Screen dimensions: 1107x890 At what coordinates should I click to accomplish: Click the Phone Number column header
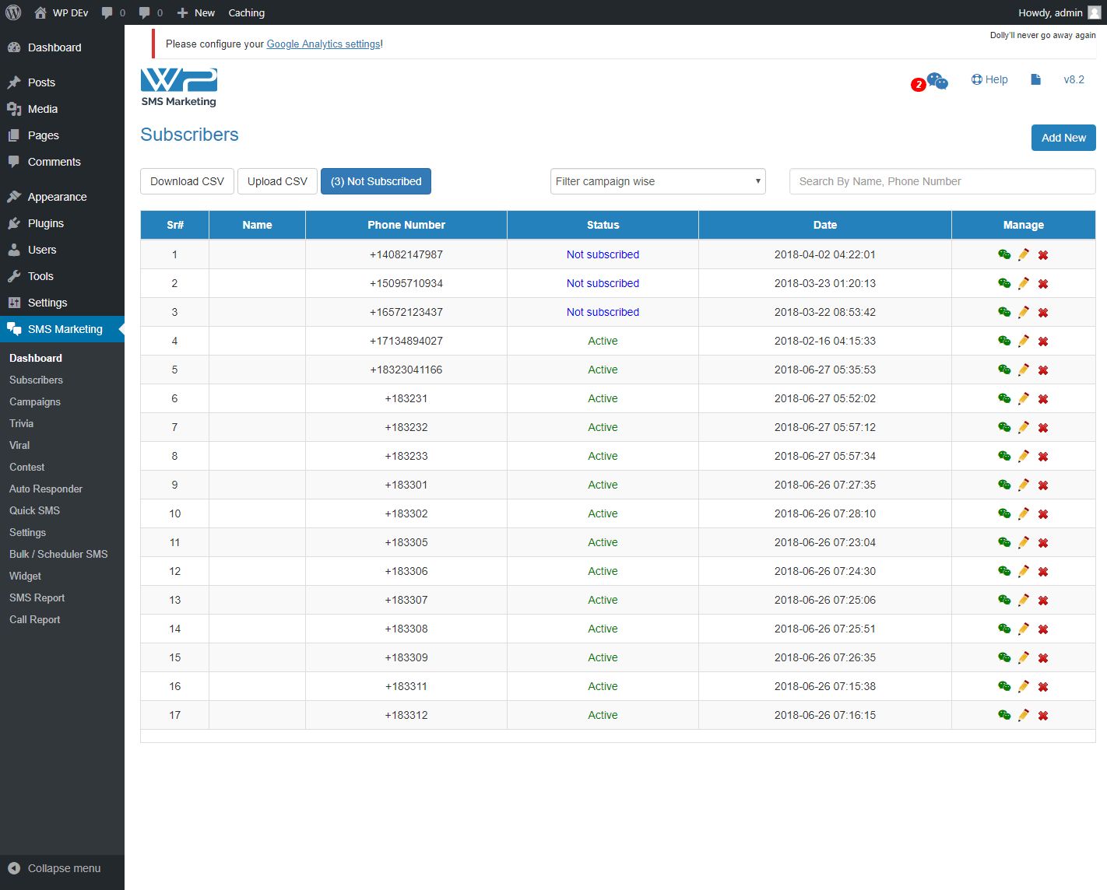(406, 225)
